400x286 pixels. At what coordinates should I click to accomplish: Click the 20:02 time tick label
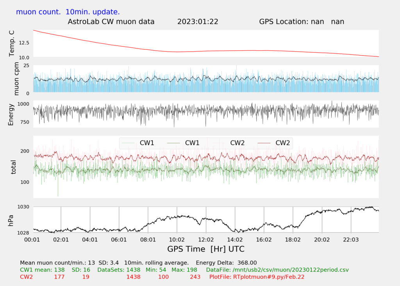(322, 240)
